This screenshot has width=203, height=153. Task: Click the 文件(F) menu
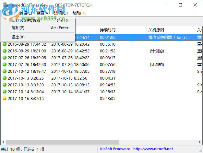(x=9, y=13)
